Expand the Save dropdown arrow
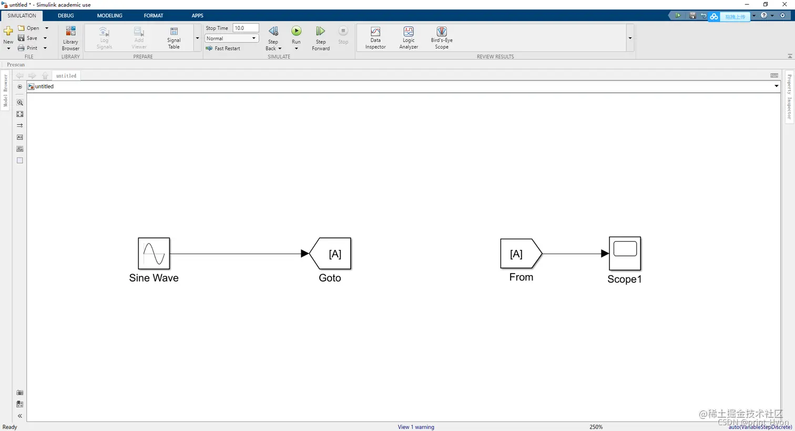The image size is (795, 431). pyautogui.click(x=45, y=38)
